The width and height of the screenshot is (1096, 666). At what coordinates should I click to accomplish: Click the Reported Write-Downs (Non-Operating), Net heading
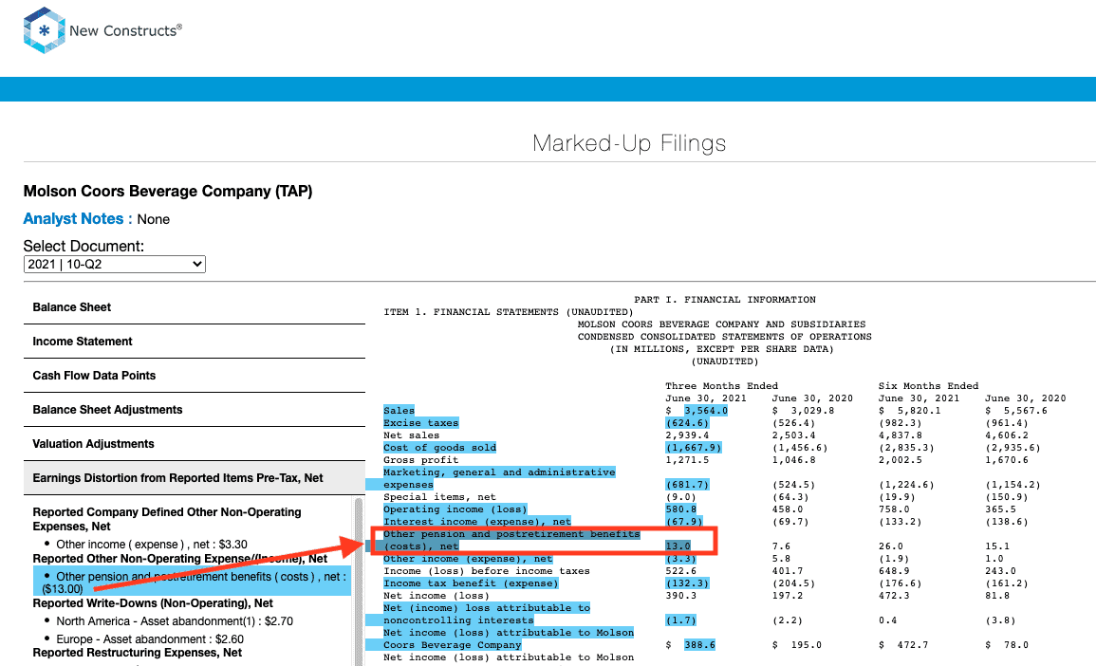[x=153, y=603]
